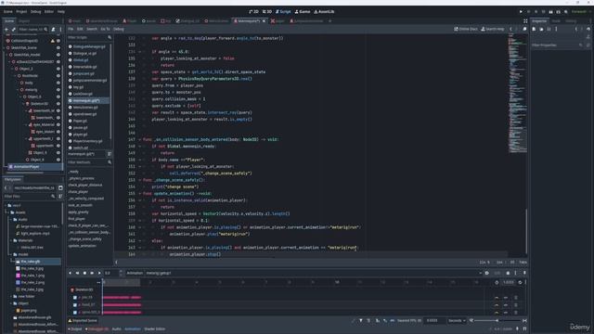
Task: Toggle visibility of metarig node
Action: 58,90
